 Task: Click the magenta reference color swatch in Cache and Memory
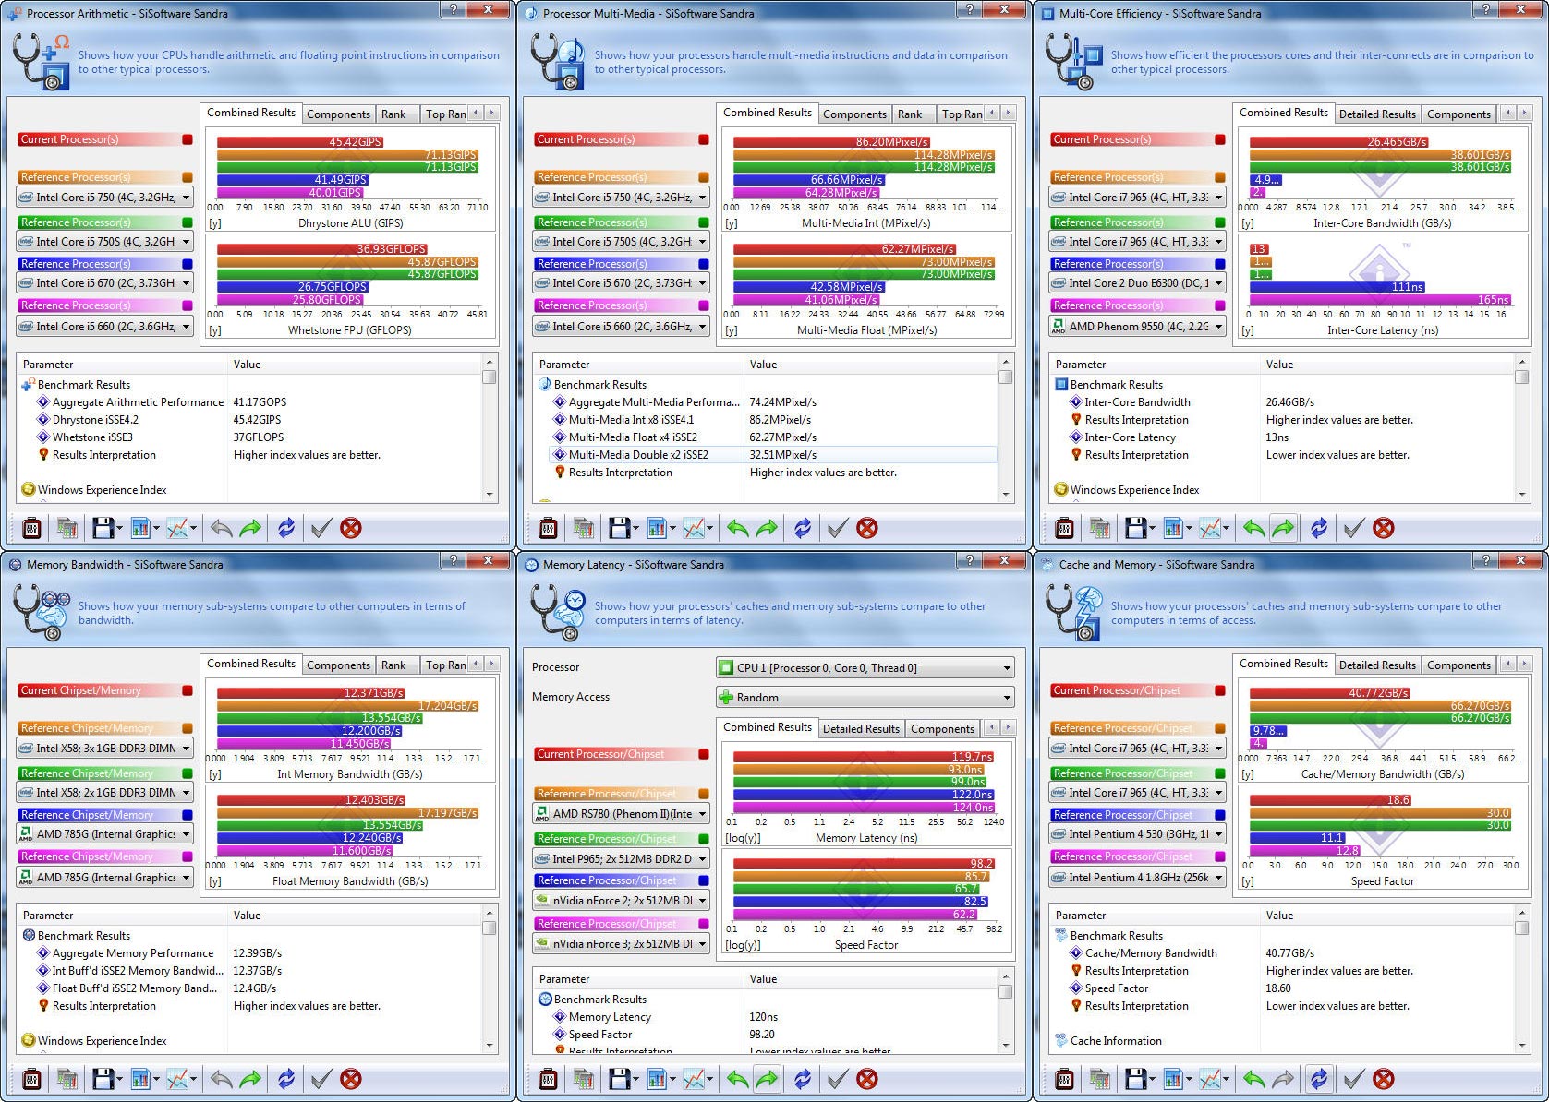(x=1220, y=856)
